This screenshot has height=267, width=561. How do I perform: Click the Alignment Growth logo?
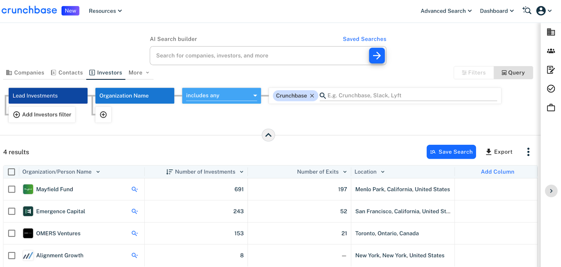coord(28,255)
